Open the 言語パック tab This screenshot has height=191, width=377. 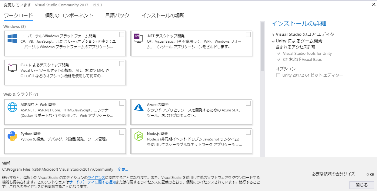(117, 15)
